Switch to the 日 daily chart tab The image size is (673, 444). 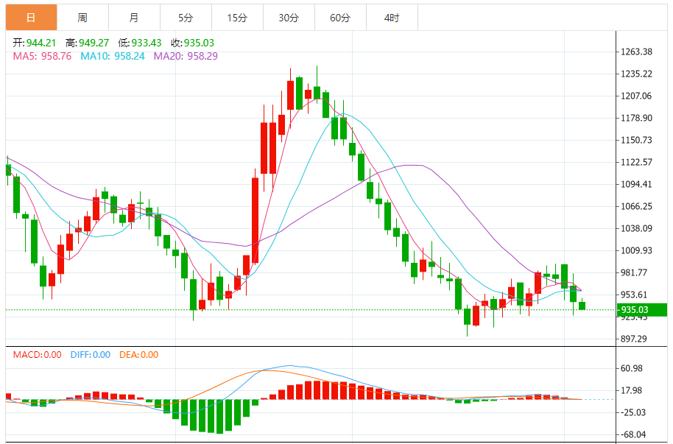coord(31,18)
